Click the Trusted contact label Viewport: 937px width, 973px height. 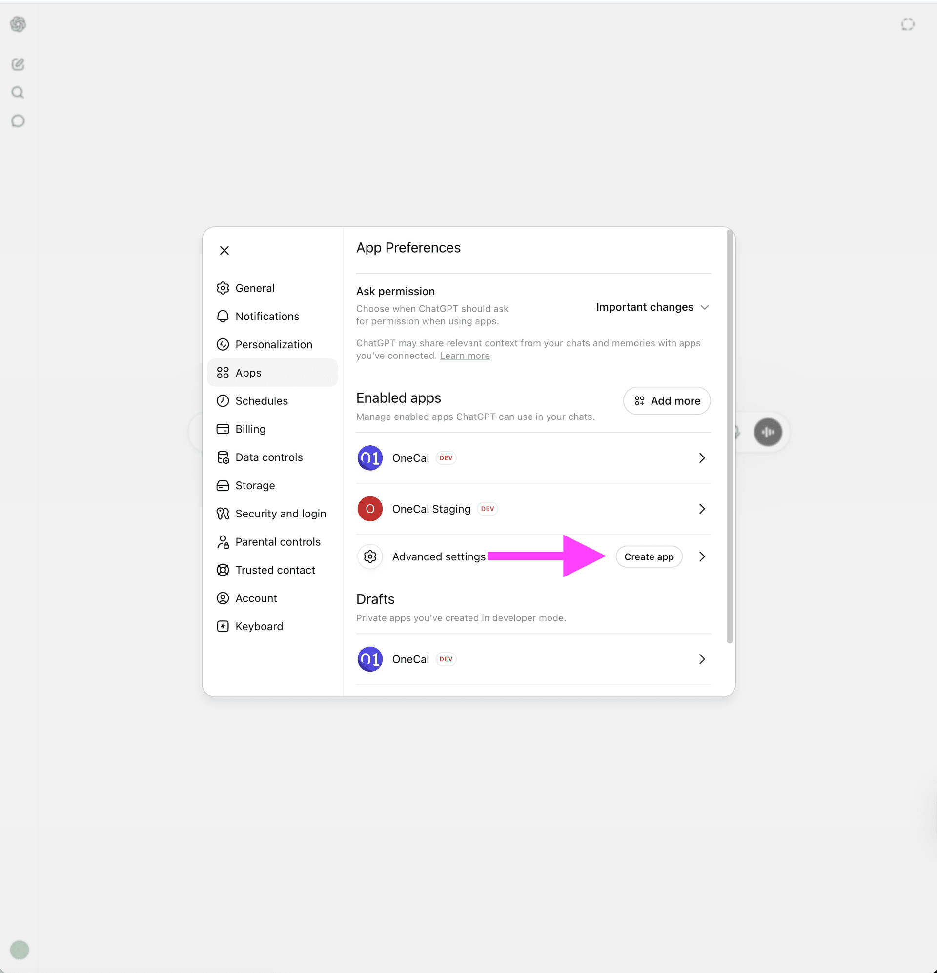click(275, 570)
